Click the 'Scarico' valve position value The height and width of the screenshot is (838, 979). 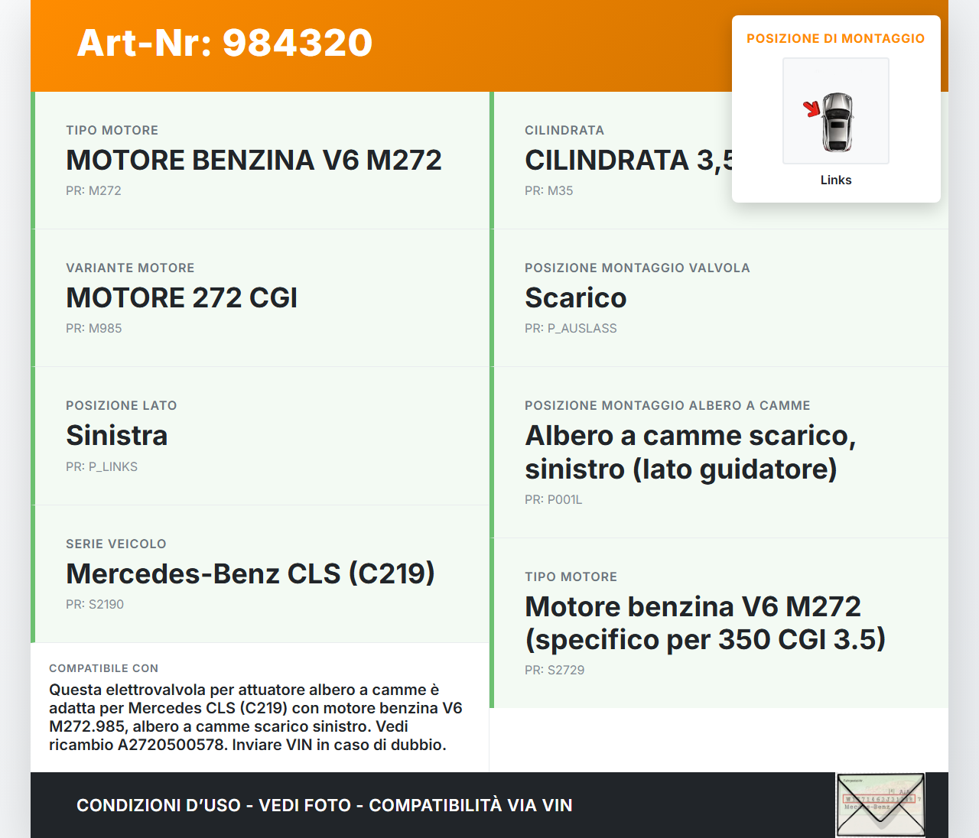575,298
